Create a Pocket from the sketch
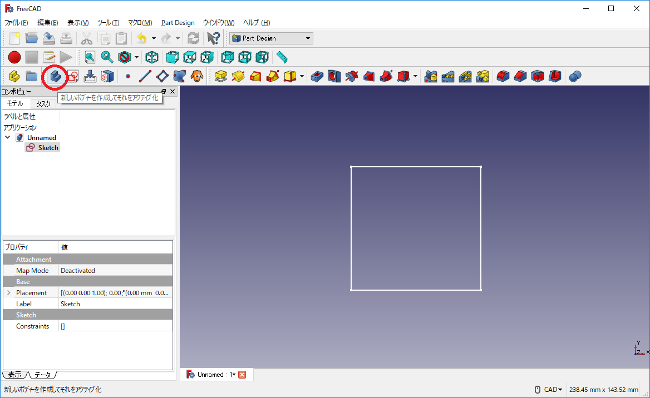This screenshot has width=650, height=398. (317, 76)
